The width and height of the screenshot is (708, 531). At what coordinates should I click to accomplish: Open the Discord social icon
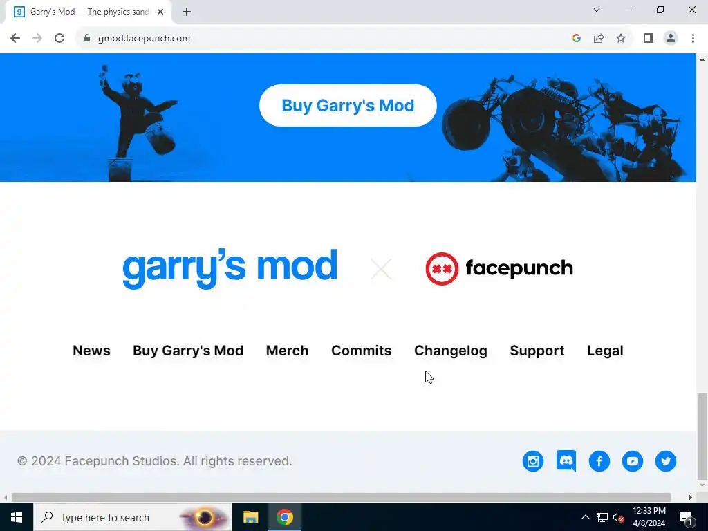point(566,461)
